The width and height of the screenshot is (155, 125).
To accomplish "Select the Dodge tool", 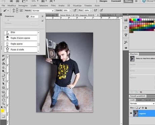I will pos(3,71).
